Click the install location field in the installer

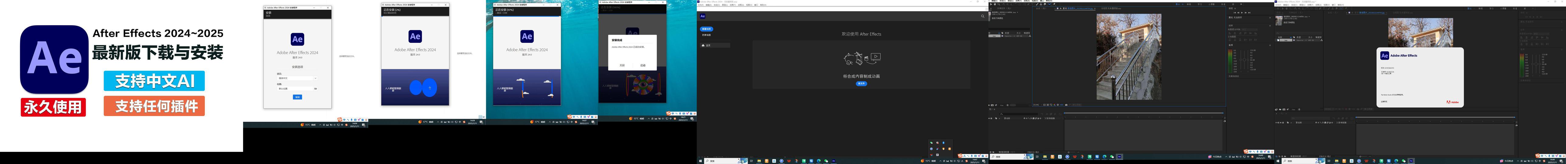295,89
